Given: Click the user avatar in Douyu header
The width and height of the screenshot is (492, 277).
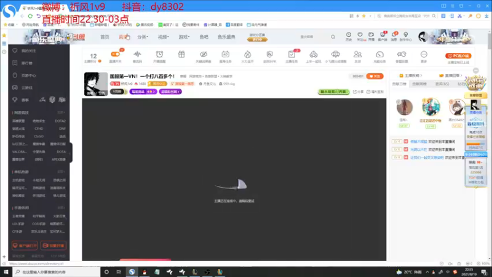Looking at the screenshot, I should (423, 37).
